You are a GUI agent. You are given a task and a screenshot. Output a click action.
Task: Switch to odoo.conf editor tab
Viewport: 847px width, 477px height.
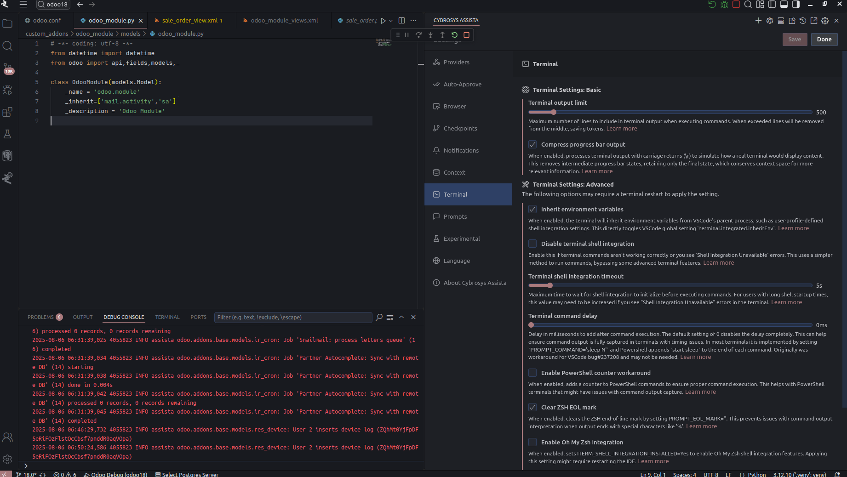[46, 21]
